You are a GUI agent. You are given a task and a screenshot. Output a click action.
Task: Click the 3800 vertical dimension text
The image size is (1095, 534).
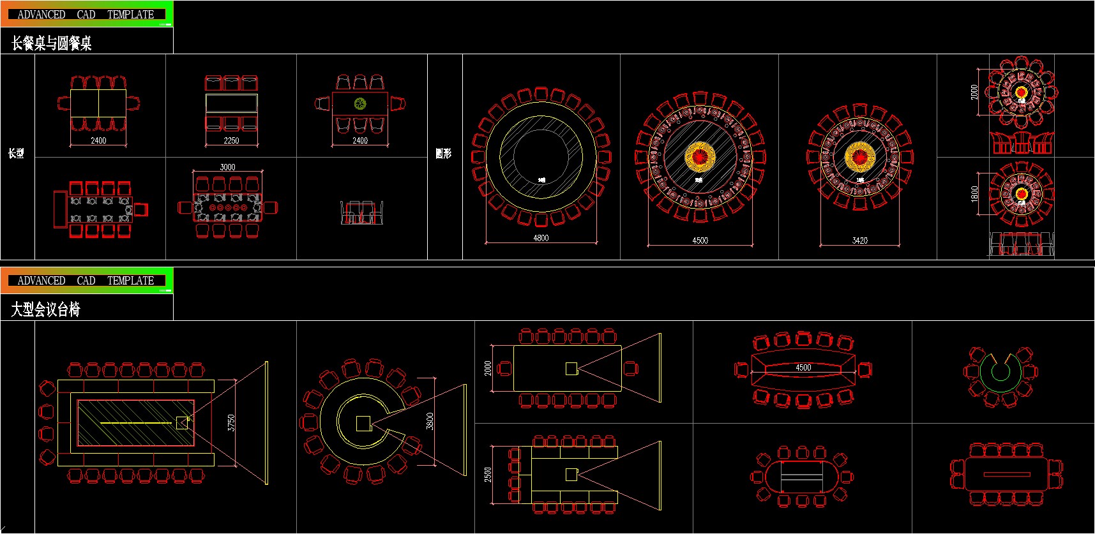coord(430,421)
